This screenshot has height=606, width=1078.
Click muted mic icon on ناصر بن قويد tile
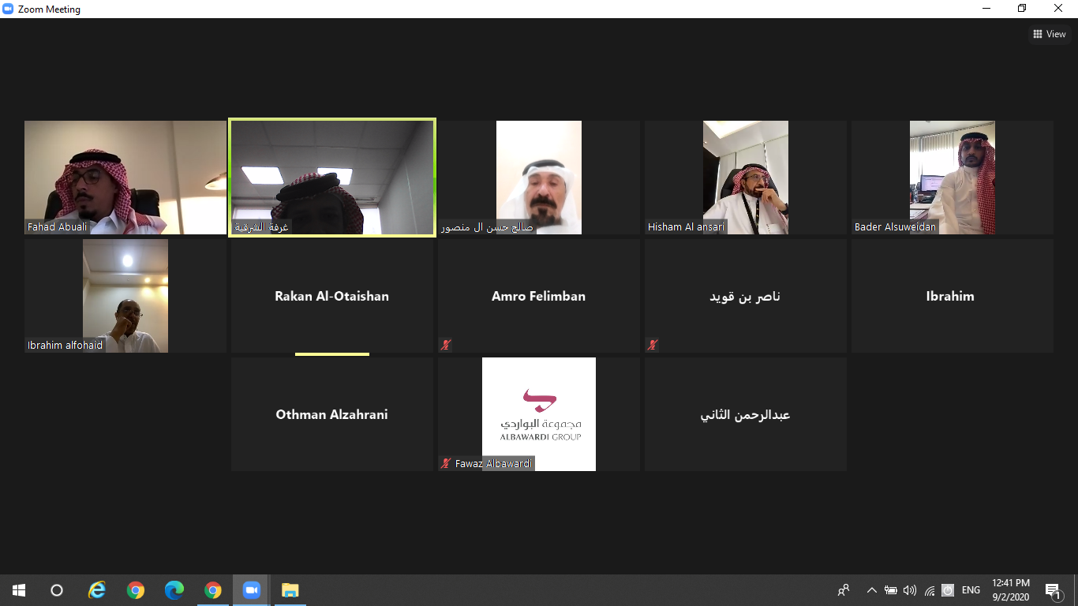[653, 345]
